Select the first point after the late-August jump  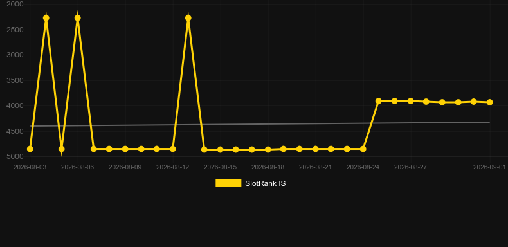pyautogui.click(x=378, y=101)
